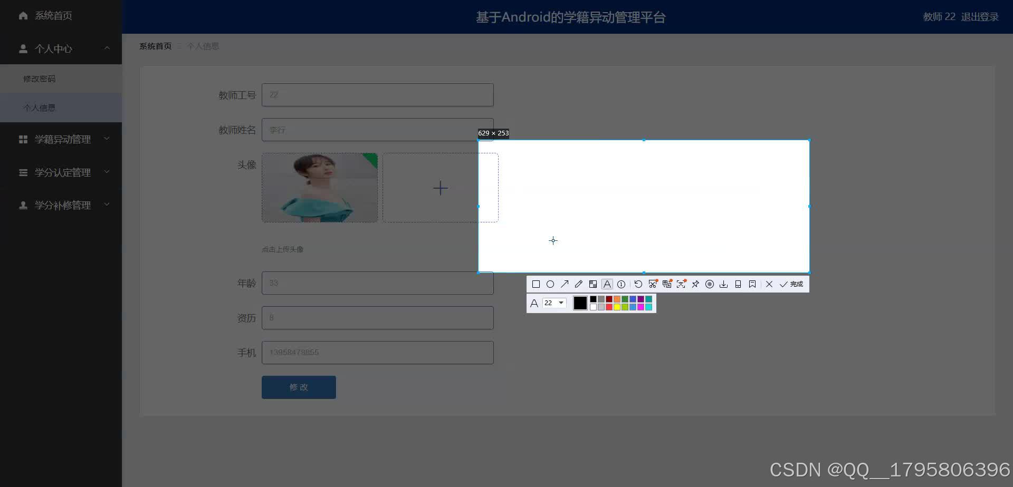
Task: Pin the screenshot to screen
Action: click(x=695, y=284)
